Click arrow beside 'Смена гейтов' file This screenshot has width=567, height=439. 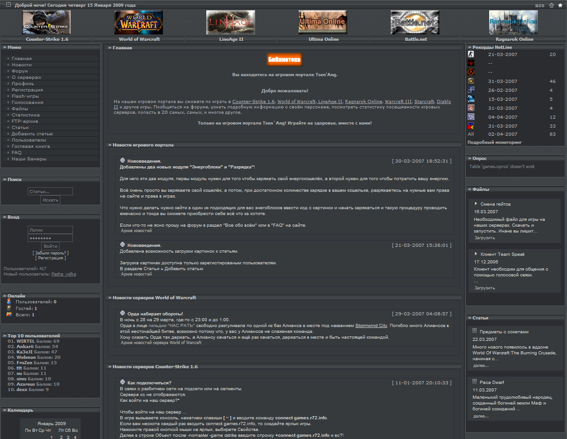(476, 204)
